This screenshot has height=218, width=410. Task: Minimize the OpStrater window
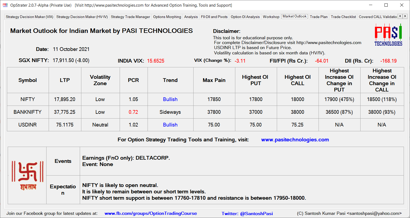point(371,5)
